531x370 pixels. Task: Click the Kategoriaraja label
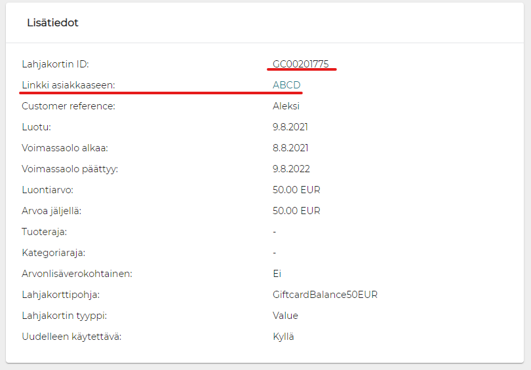[53, 253]
